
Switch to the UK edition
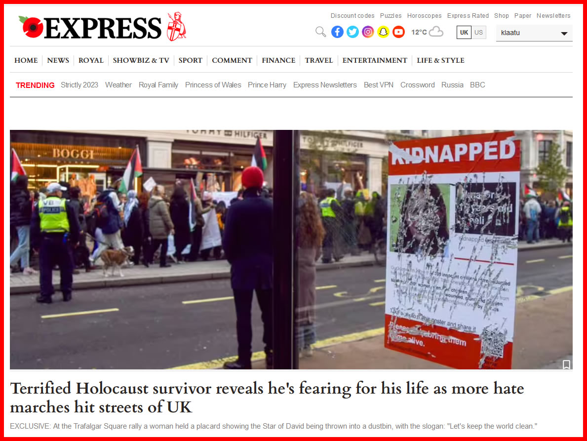pyautogui.click(x=464, y=32)
